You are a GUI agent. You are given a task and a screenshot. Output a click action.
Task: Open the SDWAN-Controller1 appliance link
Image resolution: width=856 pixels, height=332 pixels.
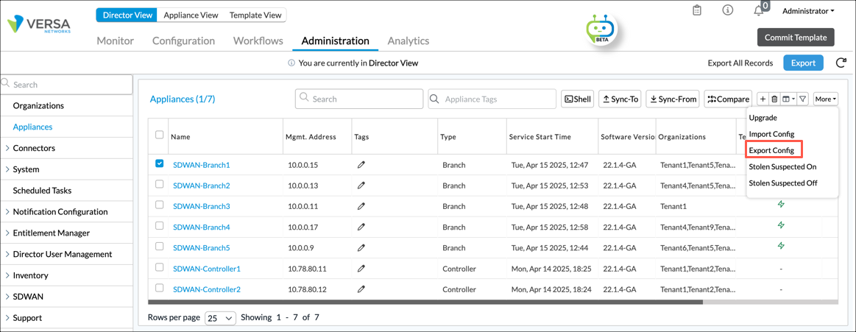(x=206, y=269)
